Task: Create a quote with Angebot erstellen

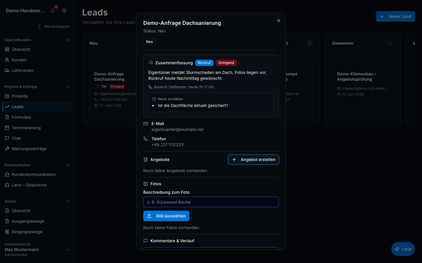Action: [253, 160]
